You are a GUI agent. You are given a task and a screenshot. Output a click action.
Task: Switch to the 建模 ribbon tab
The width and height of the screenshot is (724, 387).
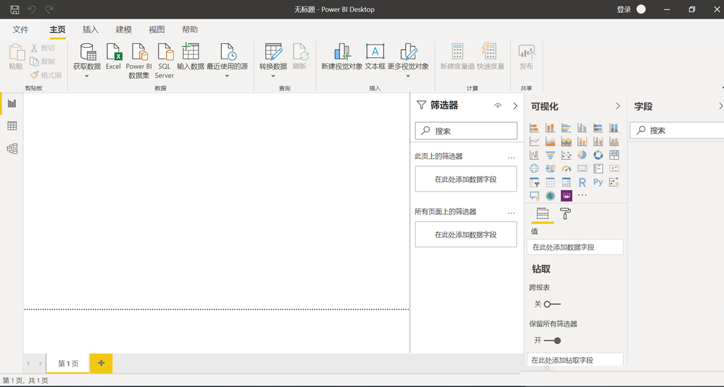tap(123, 30)
